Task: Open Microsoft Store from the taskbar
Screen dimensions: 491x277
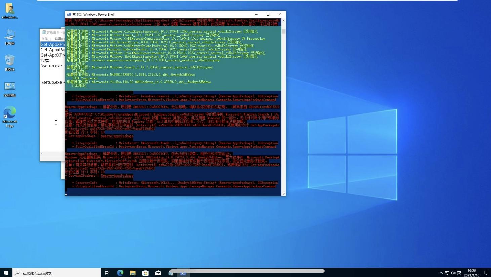Action: (146, 273)
